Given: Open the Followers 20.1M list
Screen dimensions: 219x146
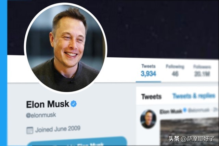Looking at the screenshot, I should point(202,71).
